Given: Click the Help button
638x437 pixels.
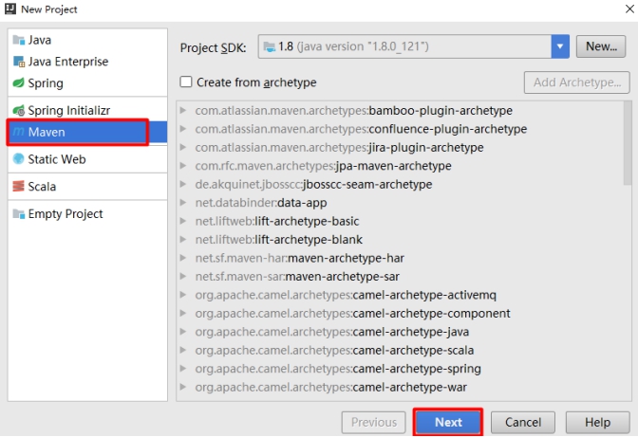Looking at the screenshot, I should (x=598, y=423).
